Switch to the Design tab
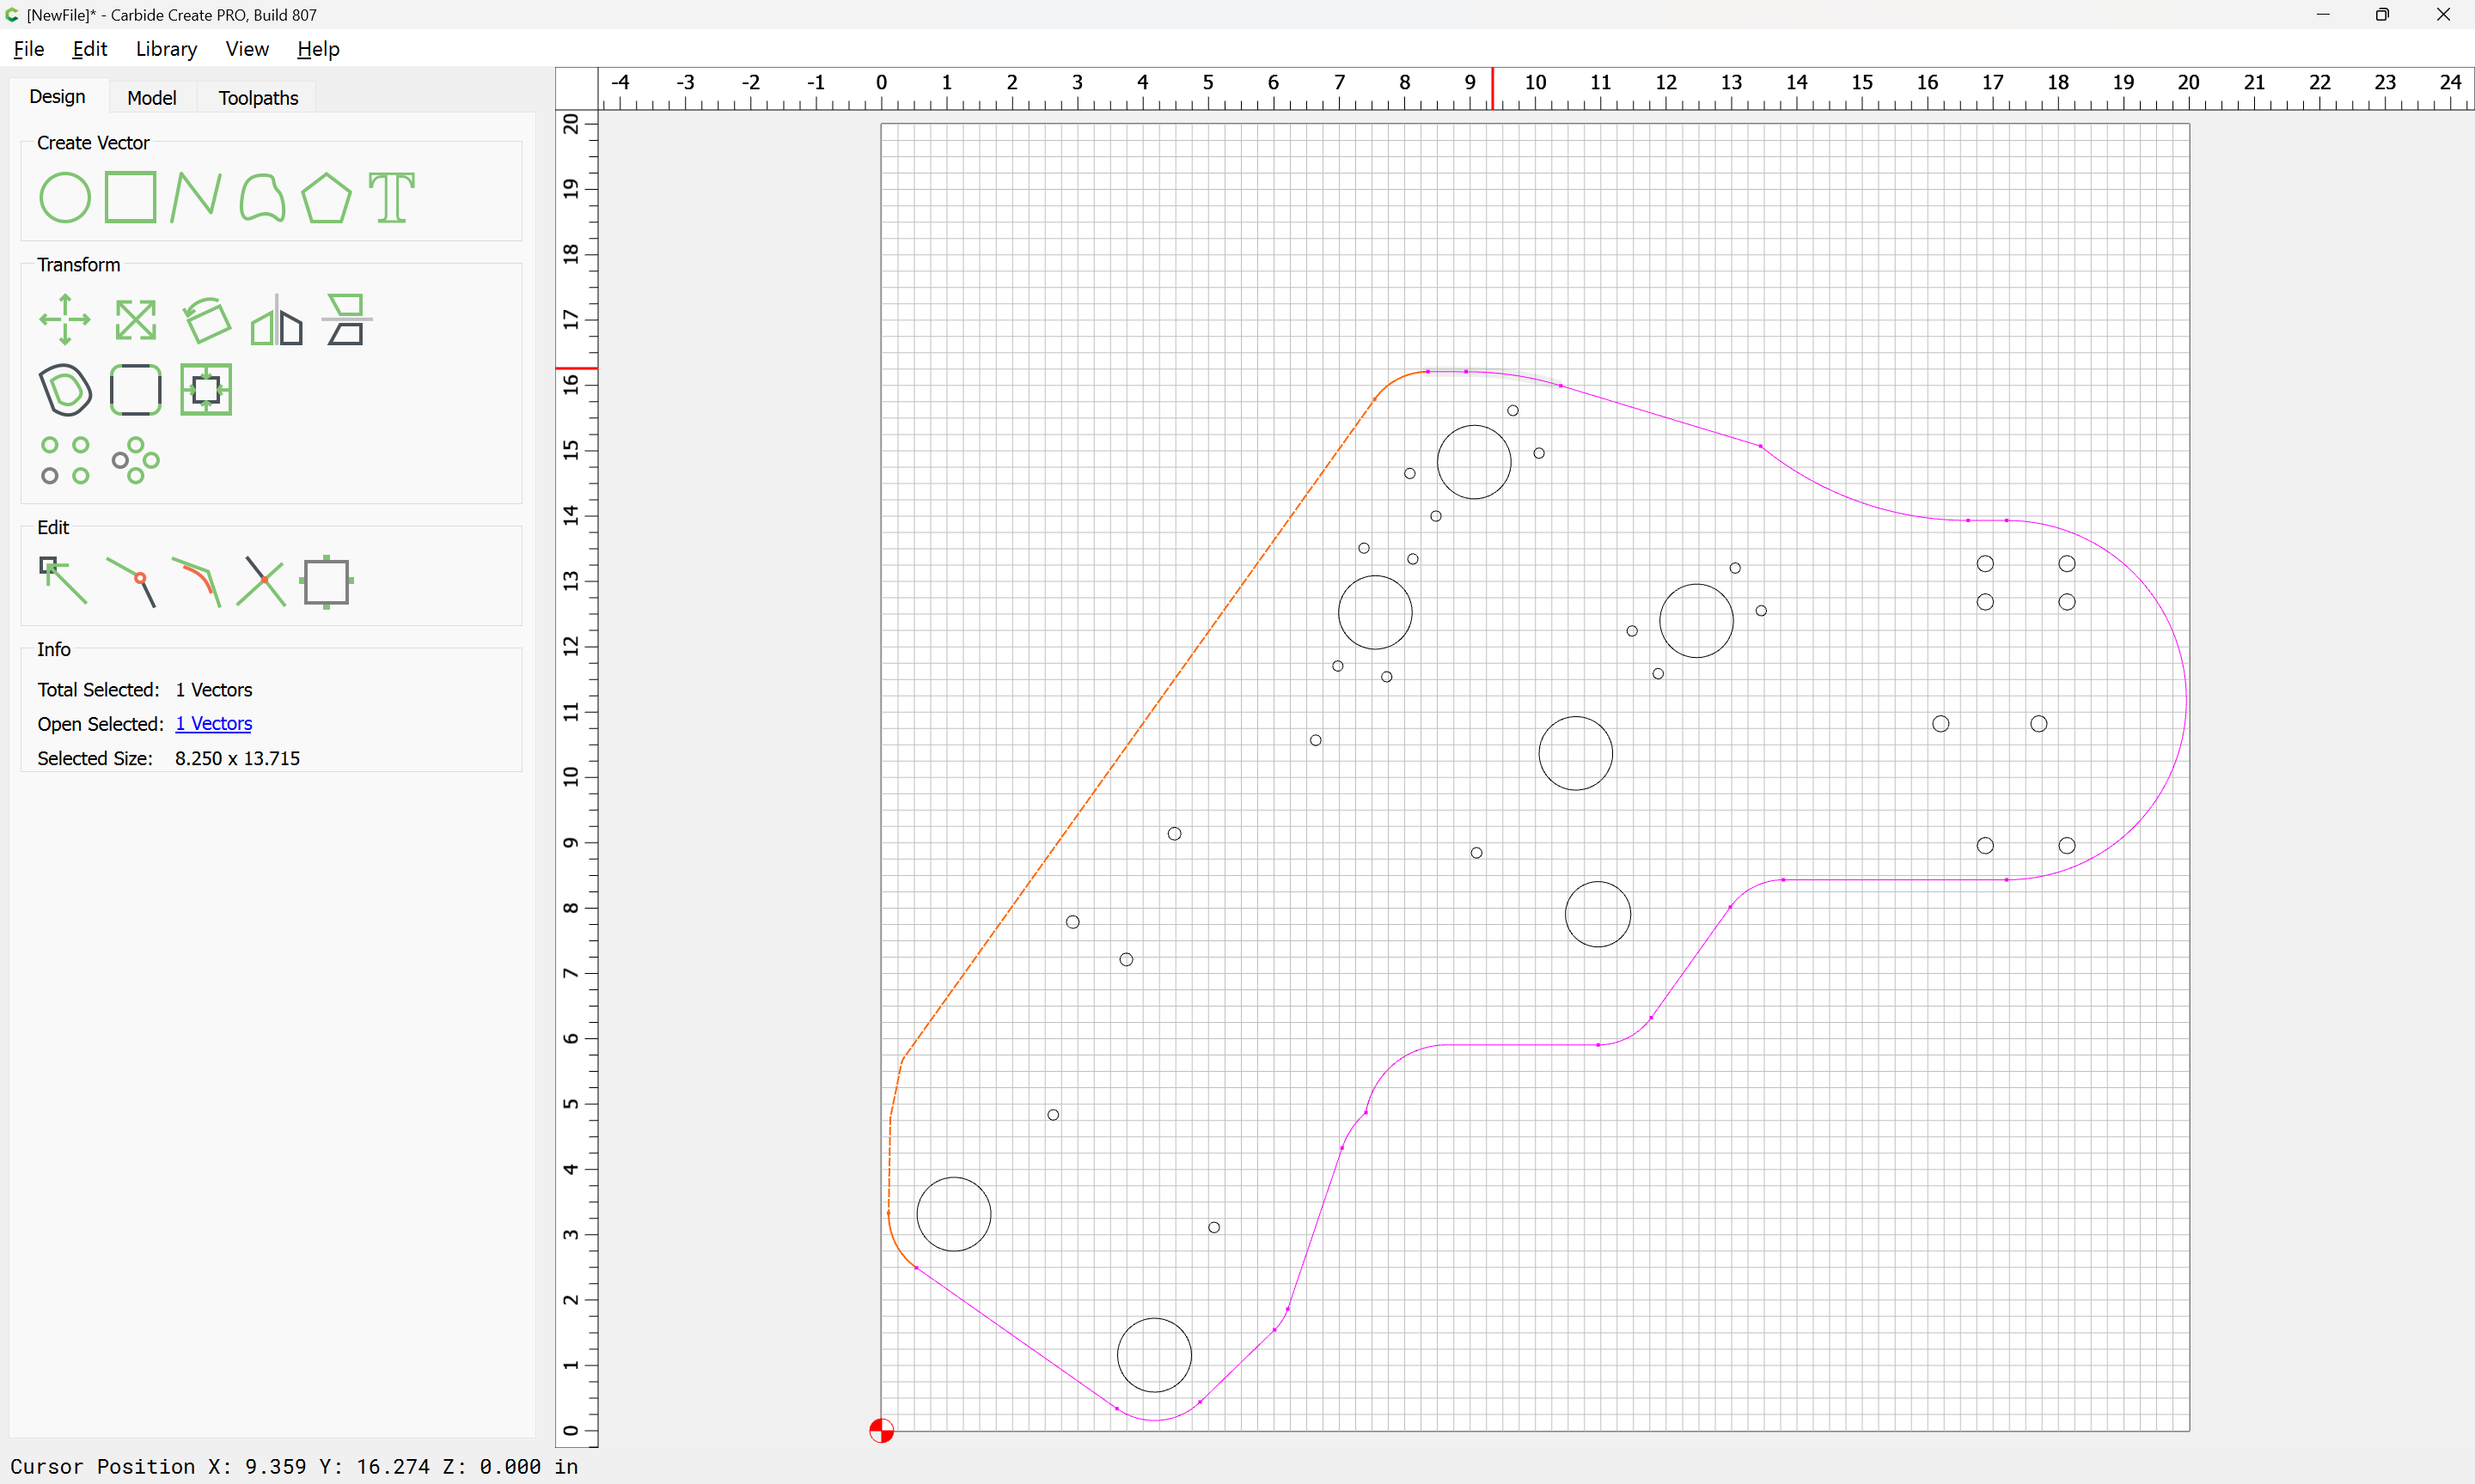 click(57, 97)
